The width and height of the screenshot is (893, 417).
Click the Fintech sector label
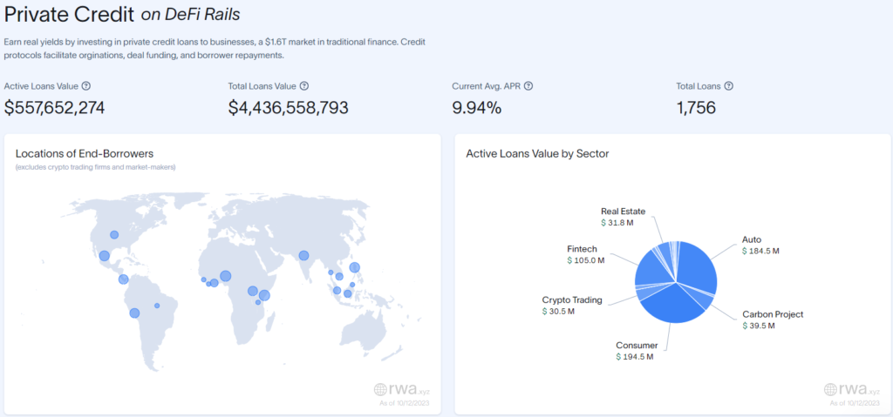582,249
